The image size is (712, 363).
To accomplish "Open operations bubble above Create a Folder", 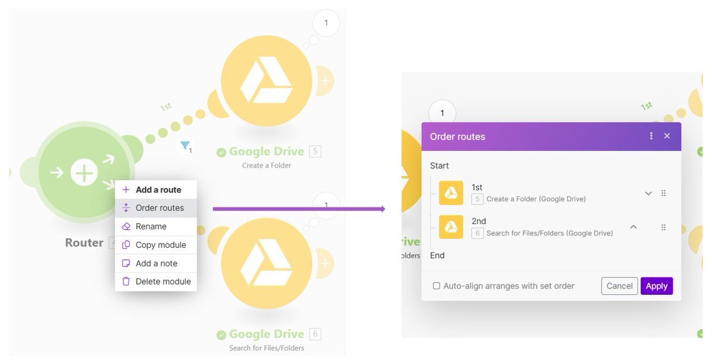I will pyautogui.click(x=326, y=23).
